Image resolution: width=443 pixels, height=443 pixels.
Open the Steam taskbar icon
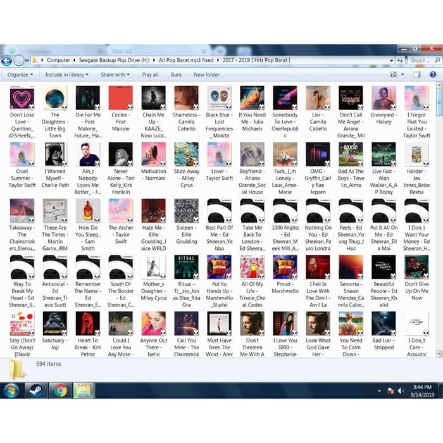[x=36, y=390]
